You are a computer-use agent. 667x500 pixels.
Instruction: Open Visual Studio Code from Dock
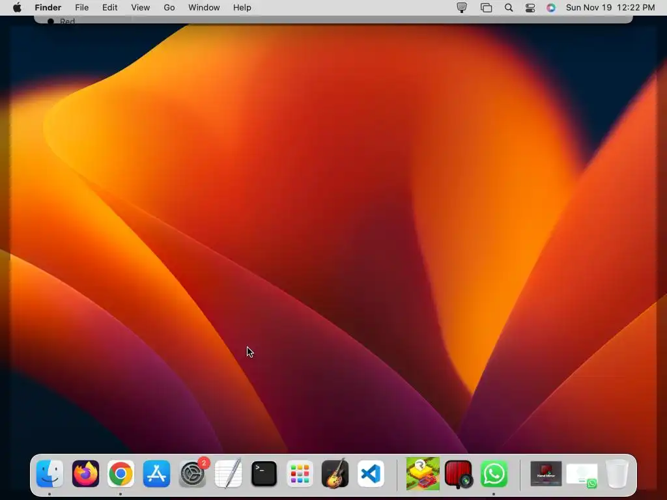(371, 473)
